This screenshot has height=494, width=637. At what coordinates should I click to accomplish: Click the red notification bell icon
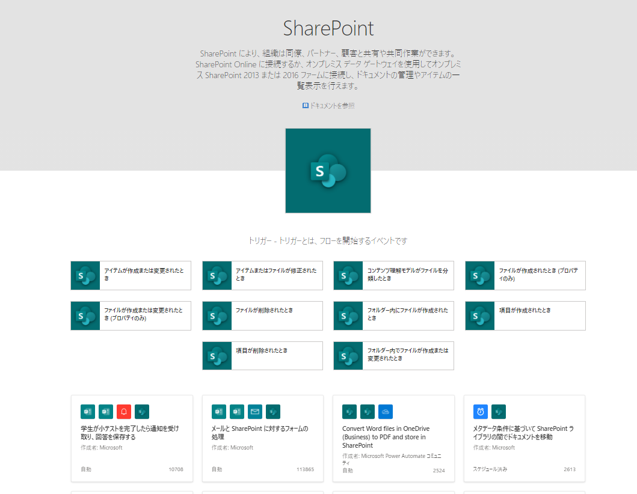124,412
